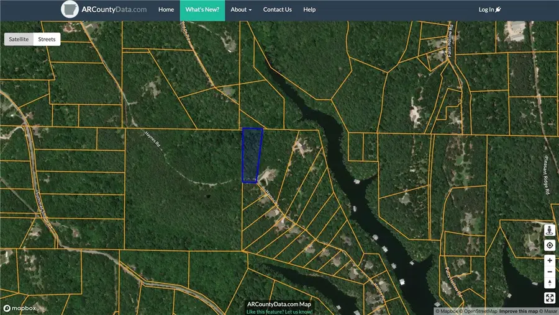Switch map to Satellite view

19,39
